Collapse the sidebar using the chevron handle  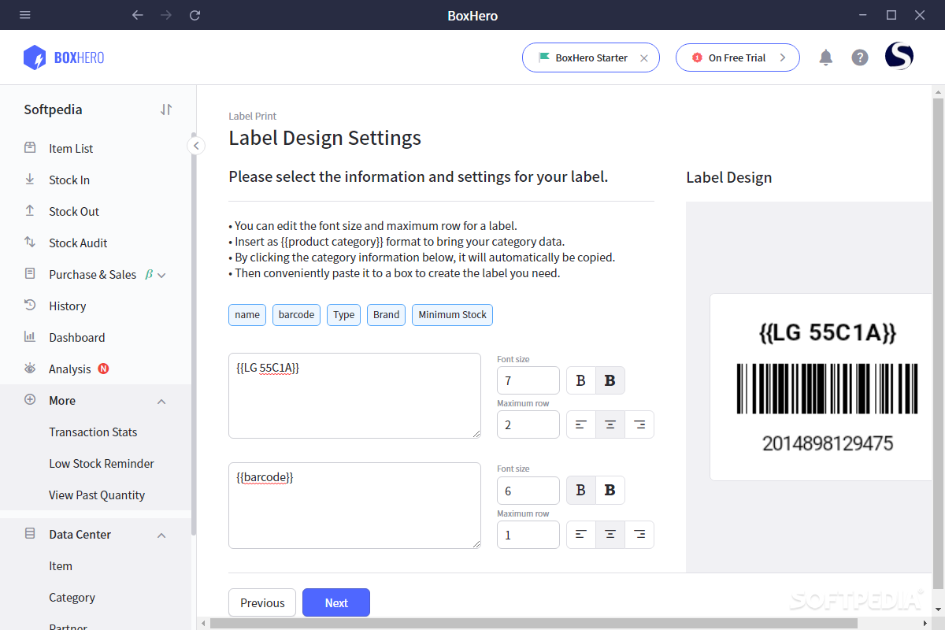[196, 146]
